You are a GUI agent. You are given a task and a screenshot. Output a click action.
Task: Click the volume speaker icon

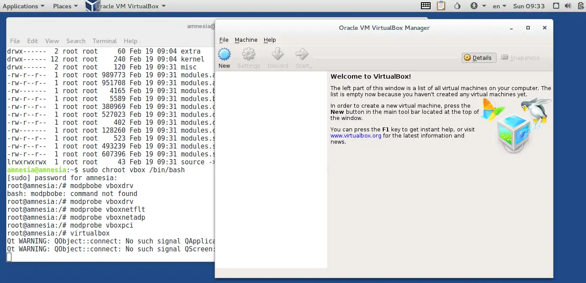click(568, 6)
